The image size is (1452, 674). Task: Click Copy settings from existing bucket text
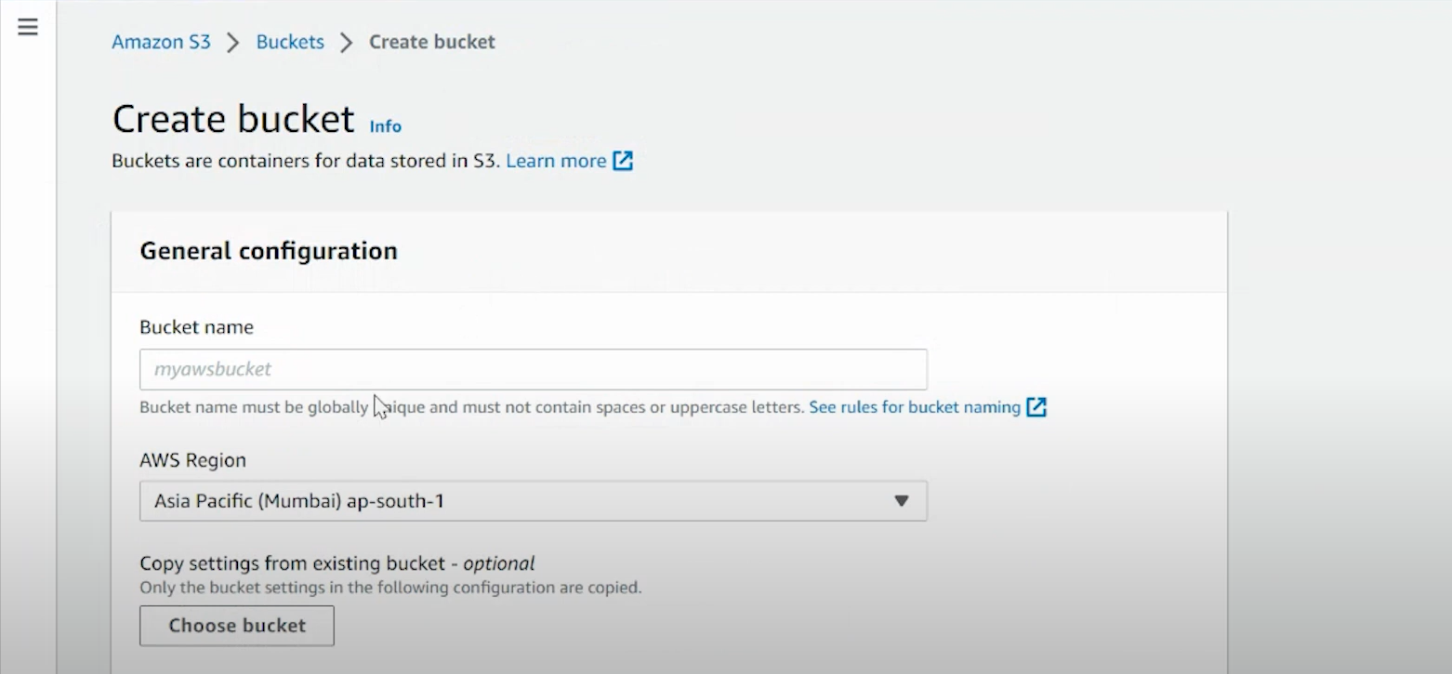click(337, 563)
